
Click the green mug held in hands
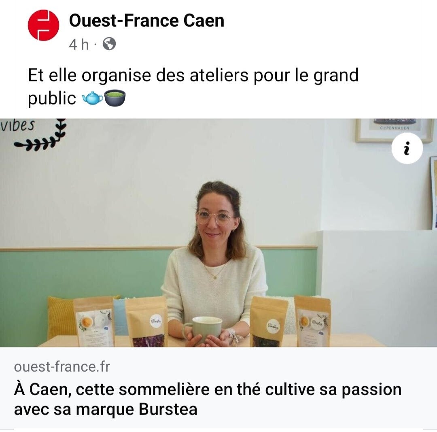point(203,329)
